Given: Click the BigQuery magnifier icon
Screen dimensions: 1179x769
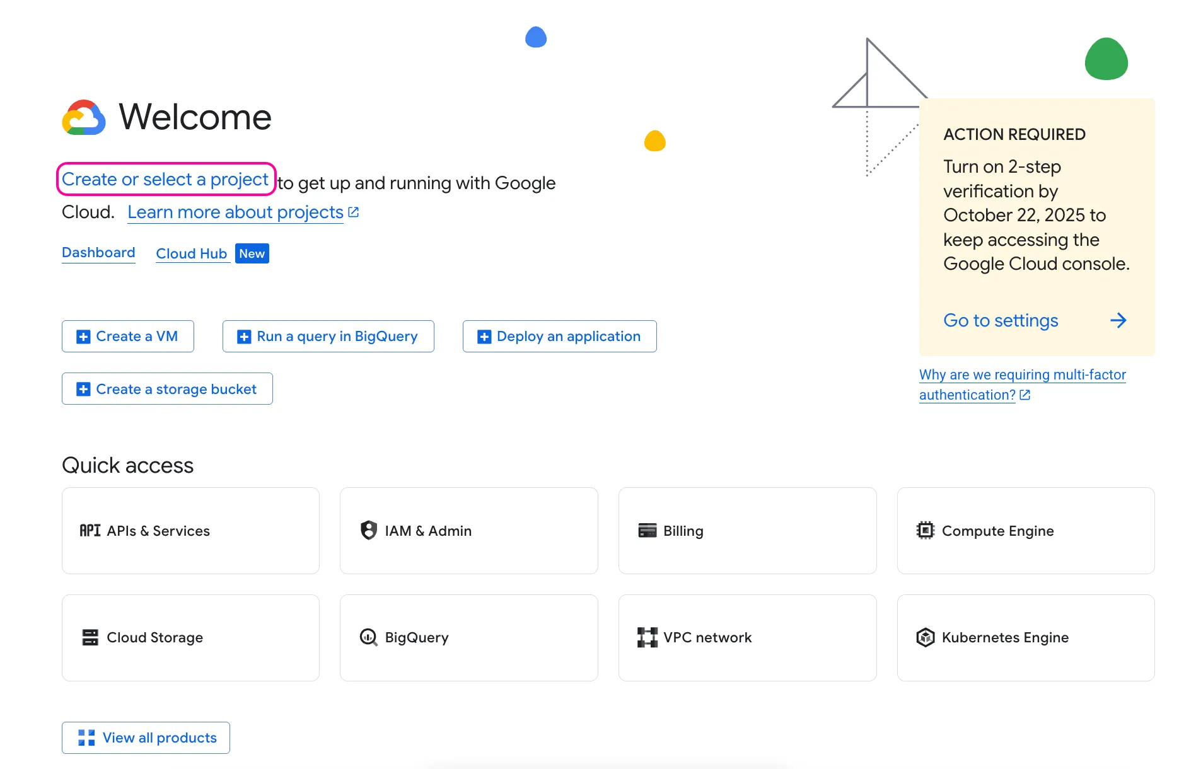Looking at the screenshot, I should (x=369, y=637).
